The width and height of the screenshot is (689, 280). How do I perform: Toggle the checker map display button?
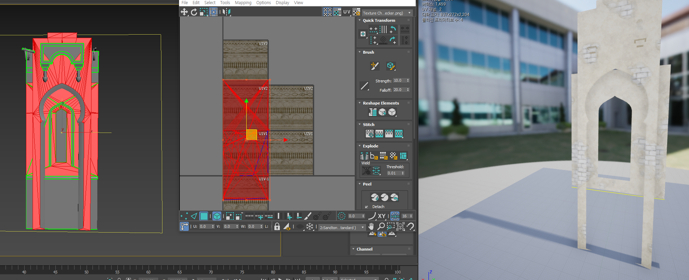[337, 12]
